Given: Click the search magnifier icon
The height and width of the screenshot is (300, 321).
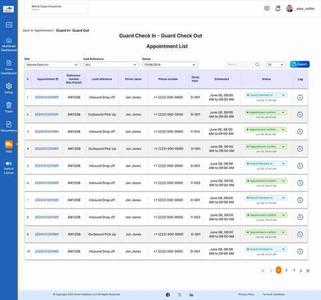Looking at the screenshot, I should pos(257,64).
